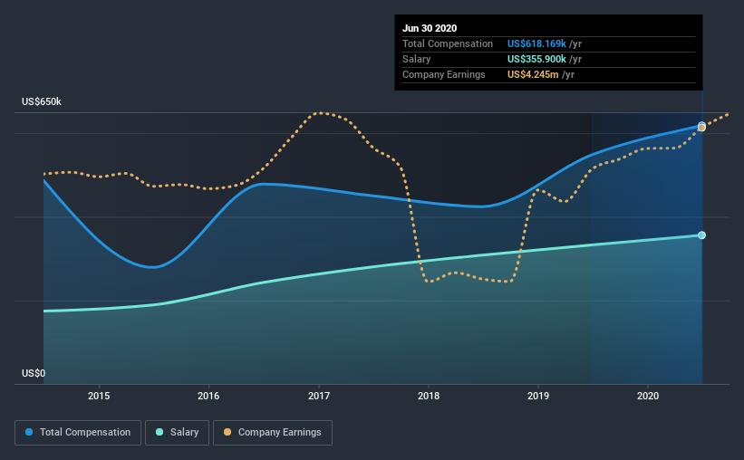744x460 pixels.
Task: Click the 2018 x-axis label
Action: (x=429, y=396)
